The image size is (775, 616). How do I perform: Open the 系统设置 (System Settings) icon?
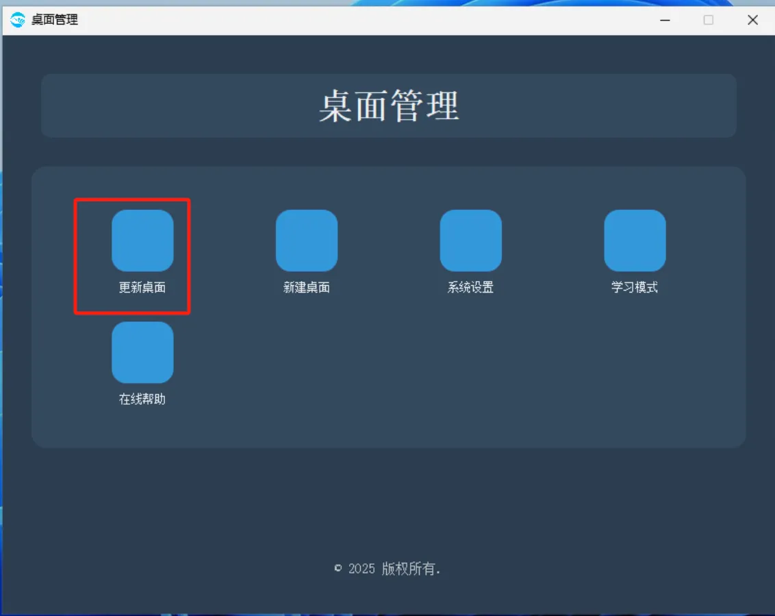[x=471, y=240]
